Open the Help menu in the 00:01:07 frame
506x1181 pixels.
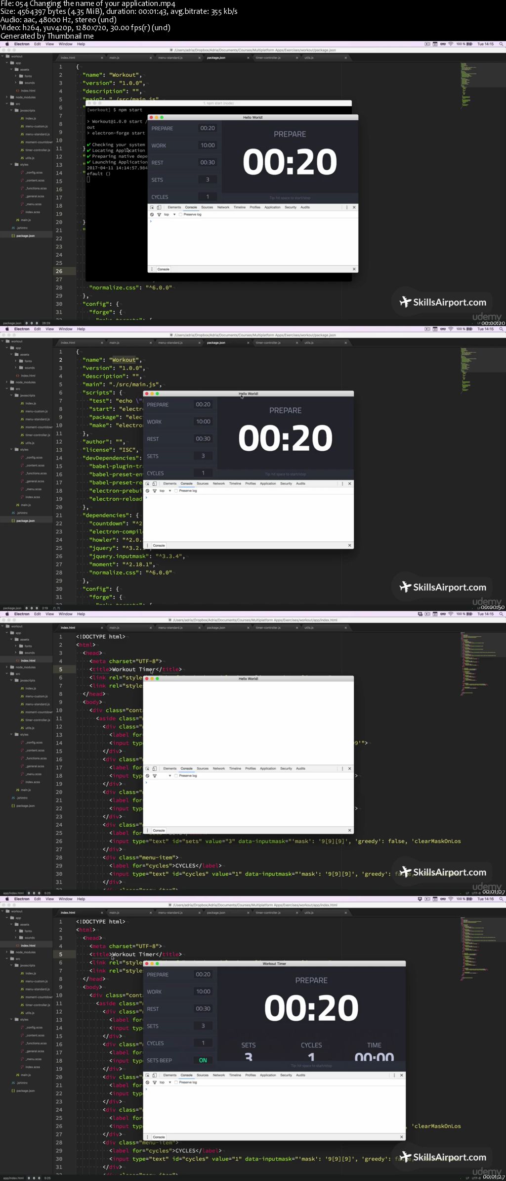pyautogui.click(x=81, y=614)
